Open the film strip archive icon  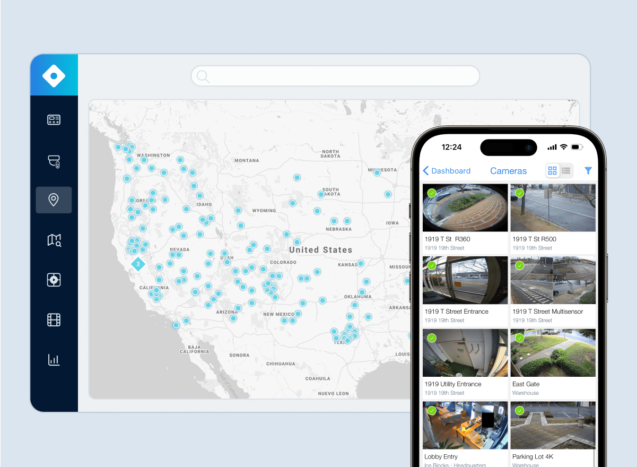[54, 319]
